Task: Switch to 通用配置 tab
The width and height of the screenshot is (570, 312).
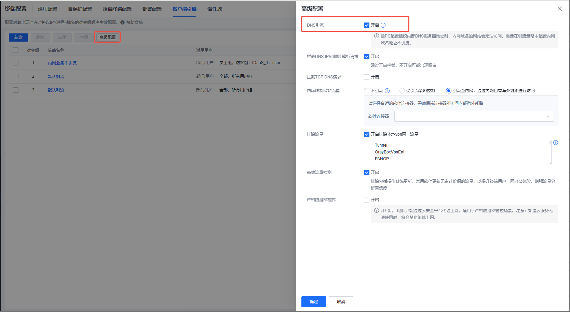Action: (47, 9)
